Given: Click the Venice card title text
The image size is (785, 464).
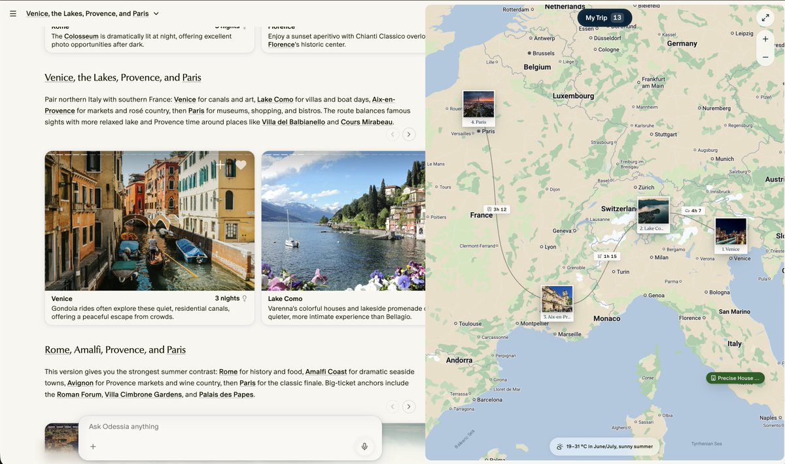Looking at the screenshot, I should click(x=62, y=298).
